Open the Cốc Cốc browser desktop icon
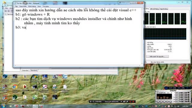The height and width of the screenshot is (108, 192). (35, 98)
